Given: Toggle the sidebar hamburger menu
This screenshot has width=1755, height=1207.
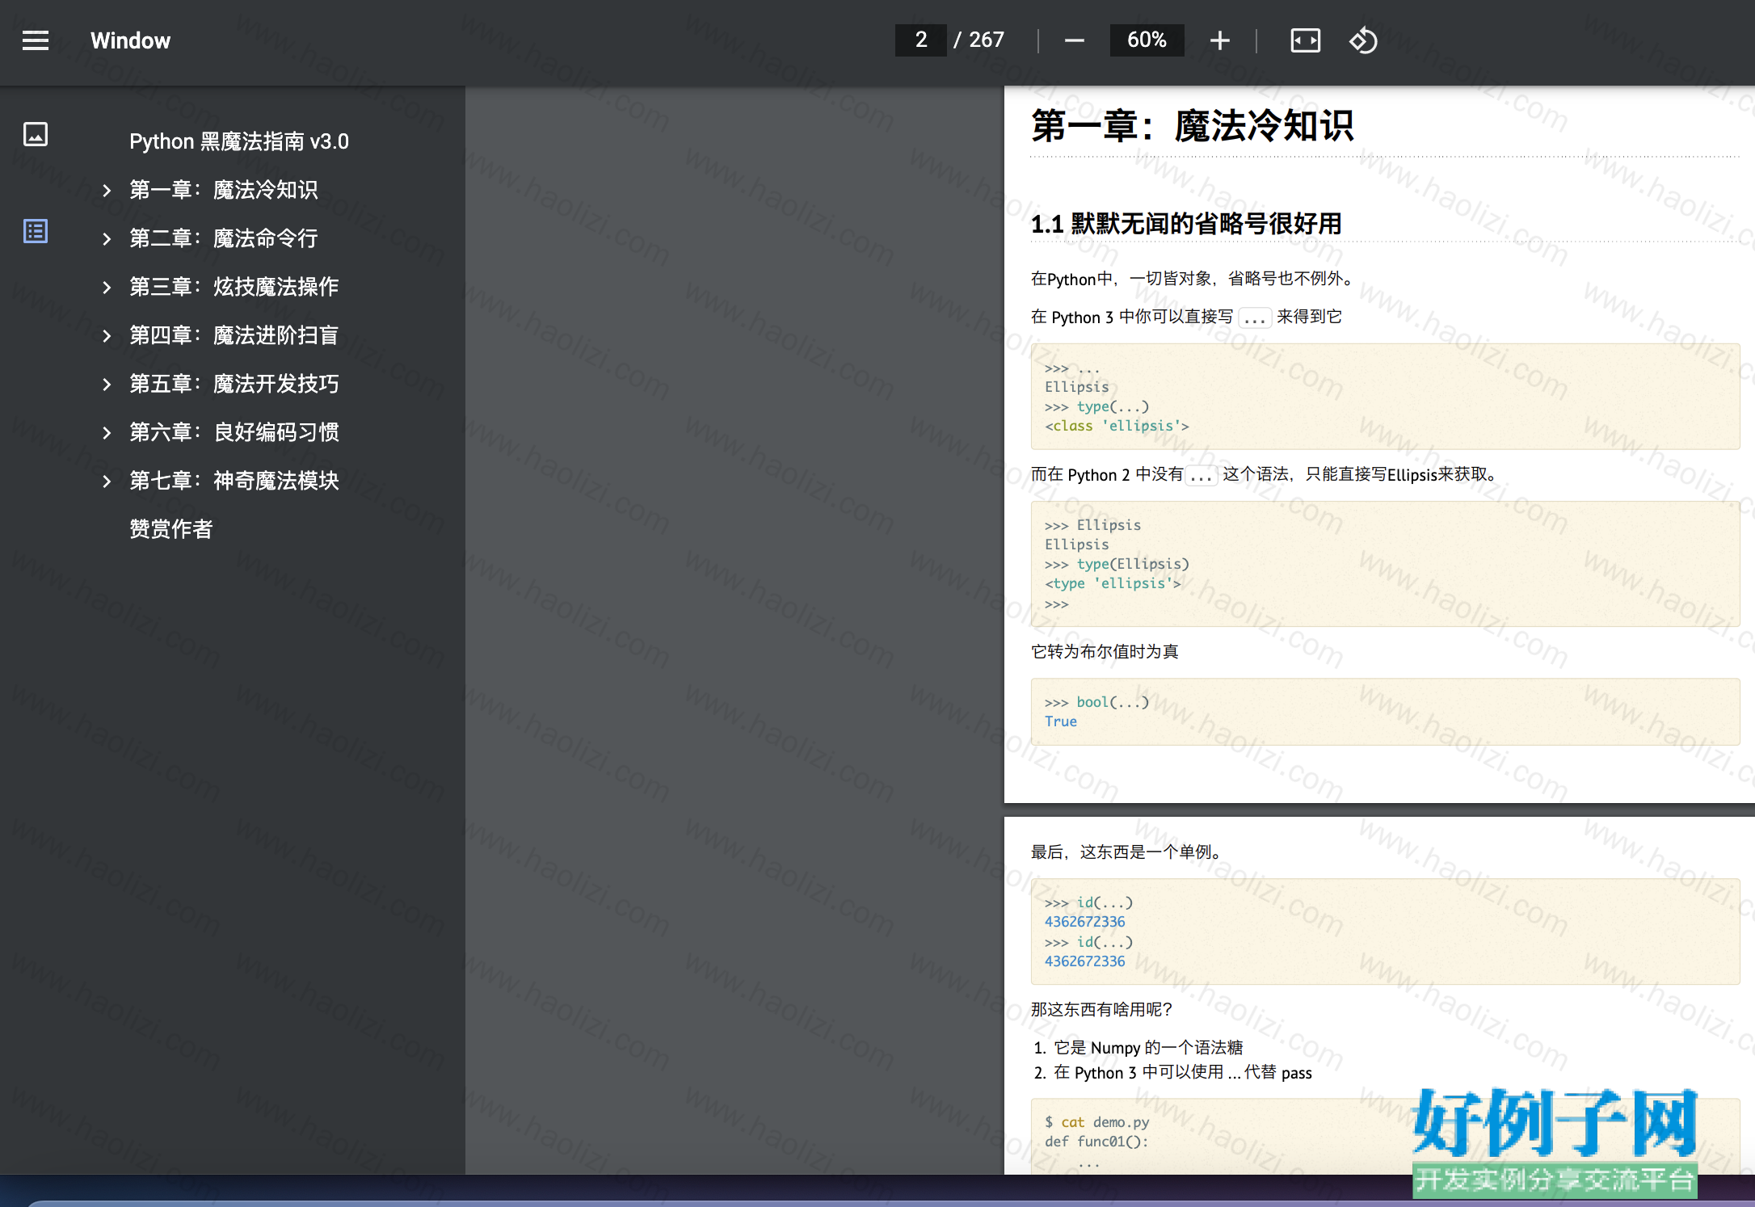Looking at the screenshot, I should 36,40.
